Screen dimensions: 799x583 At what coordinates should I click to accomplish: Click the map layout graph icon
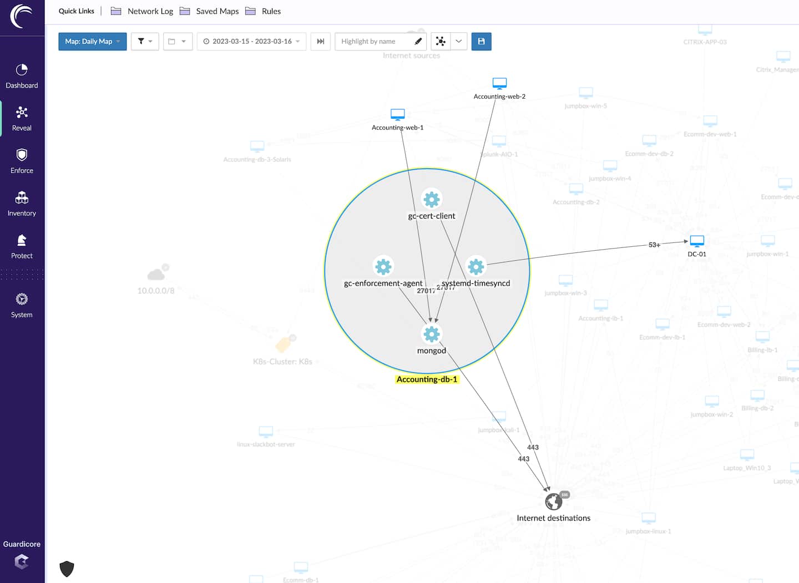click(441, 42)
